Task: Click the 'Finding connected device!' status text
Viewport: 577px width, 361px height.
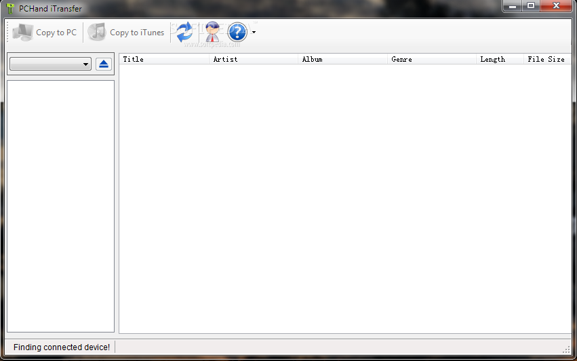Action: coord(61,347)
